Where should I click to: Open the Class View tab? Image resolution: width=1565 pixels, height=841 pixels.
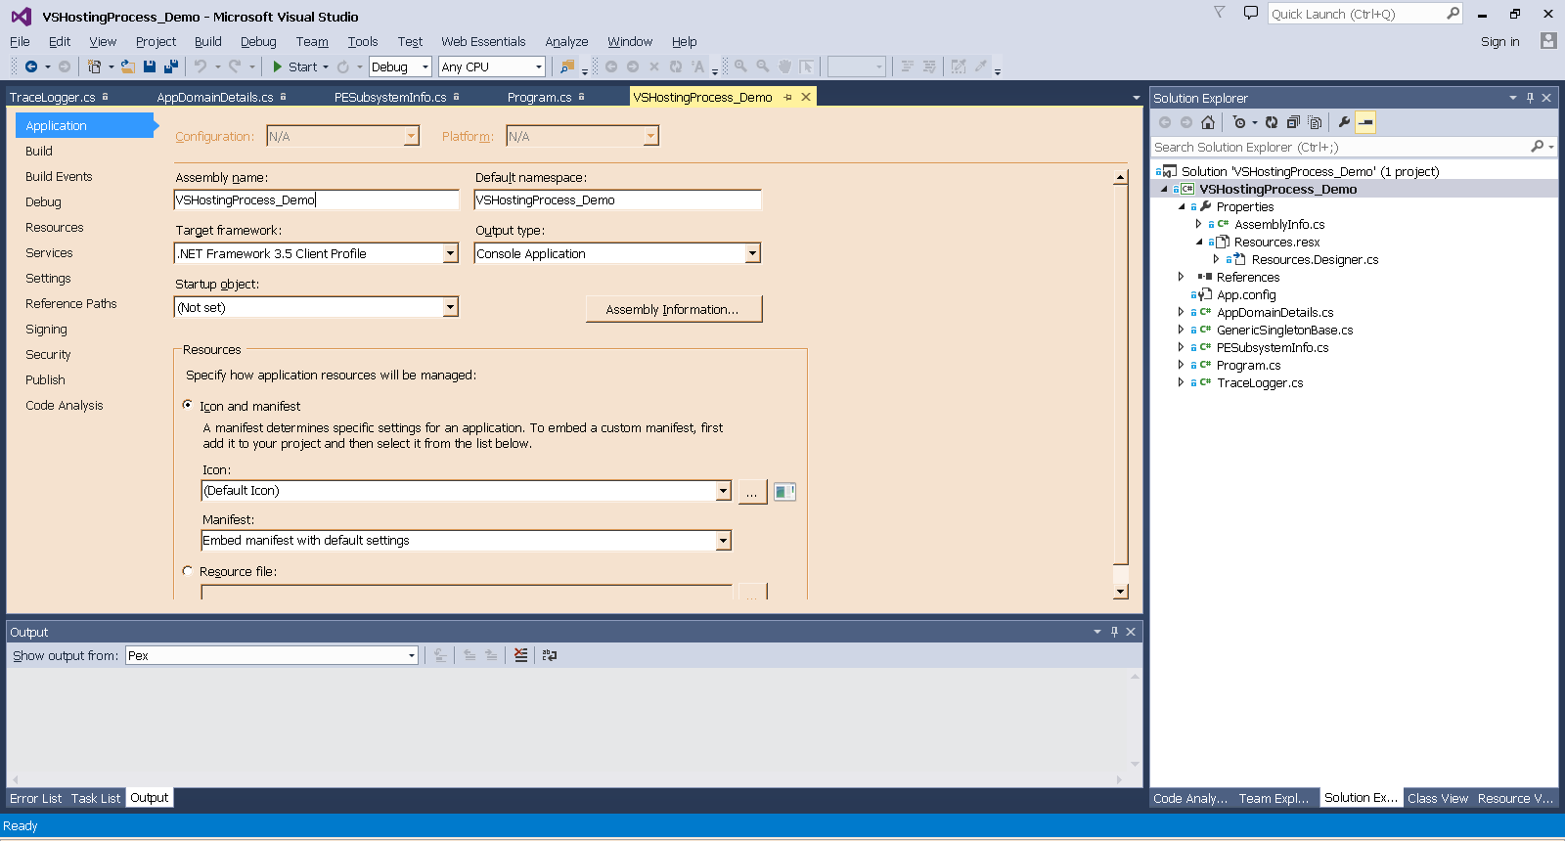pos(1437,798)
